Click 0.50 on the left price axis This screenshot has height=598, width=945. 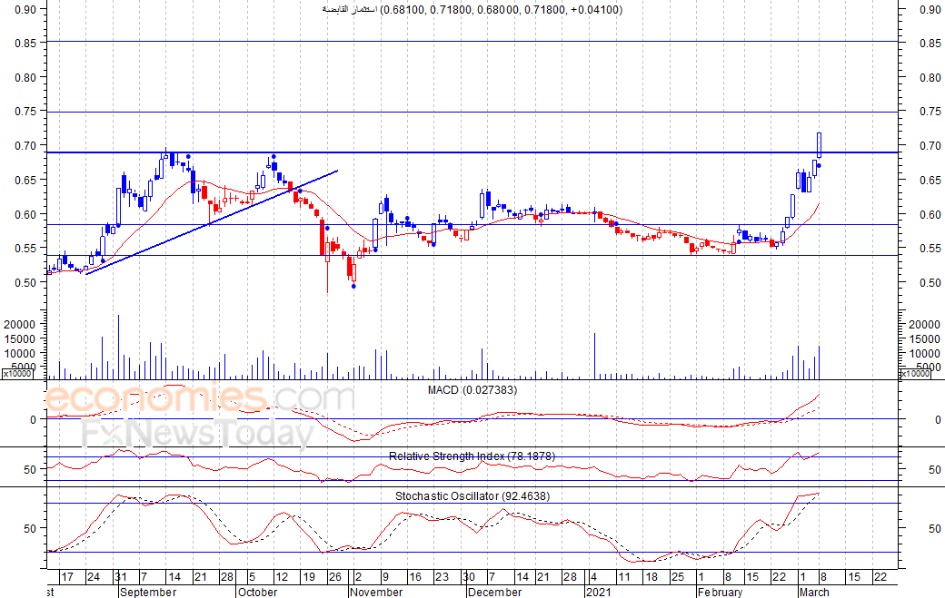tap(25, 282)
